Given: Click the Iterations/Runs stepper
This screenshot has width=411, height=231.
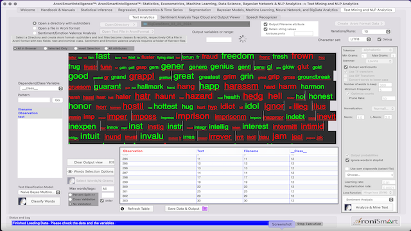Looking at the screenshot, I should point(388,31).
